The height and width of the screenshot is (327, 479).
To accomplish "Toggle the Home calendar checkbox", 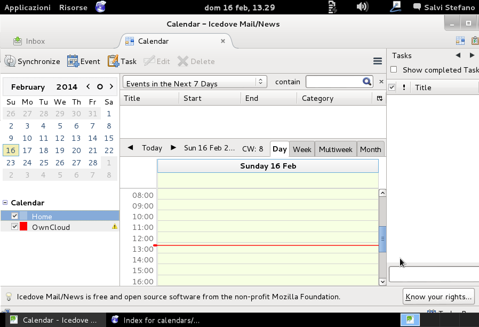I will [14, 216].
